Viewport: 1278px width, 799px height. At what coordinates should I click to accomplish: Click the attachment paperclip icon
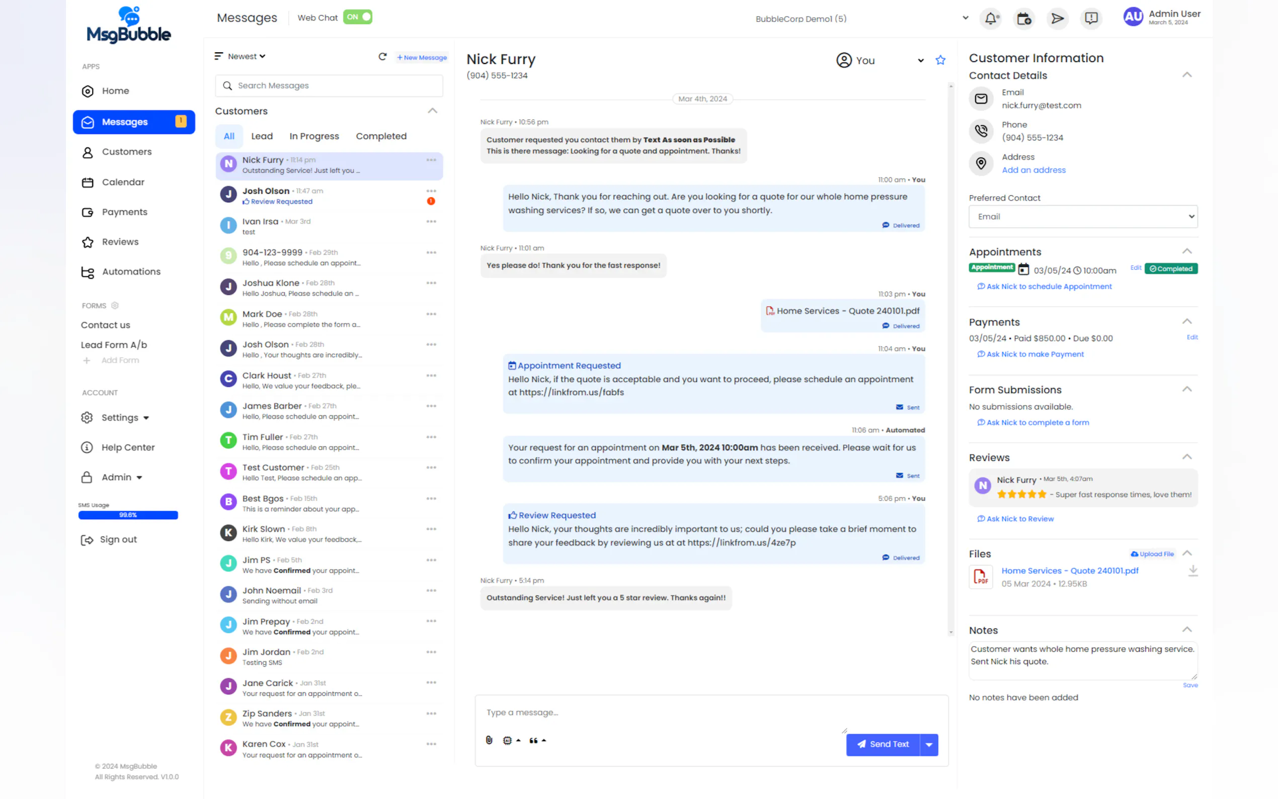pyautogui.click(x=489, y=740)
